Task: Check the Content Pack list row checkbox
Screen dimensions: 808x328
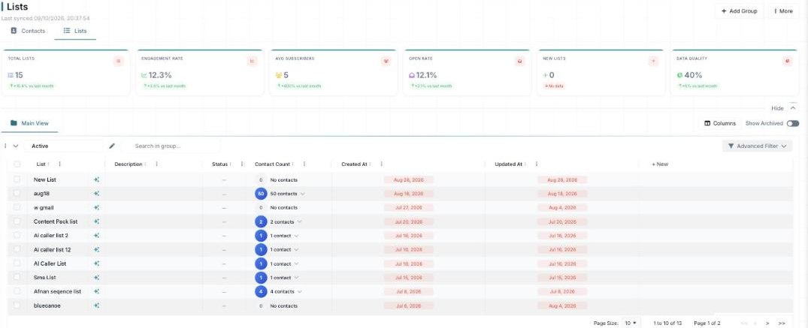Action: coord(17,221)
